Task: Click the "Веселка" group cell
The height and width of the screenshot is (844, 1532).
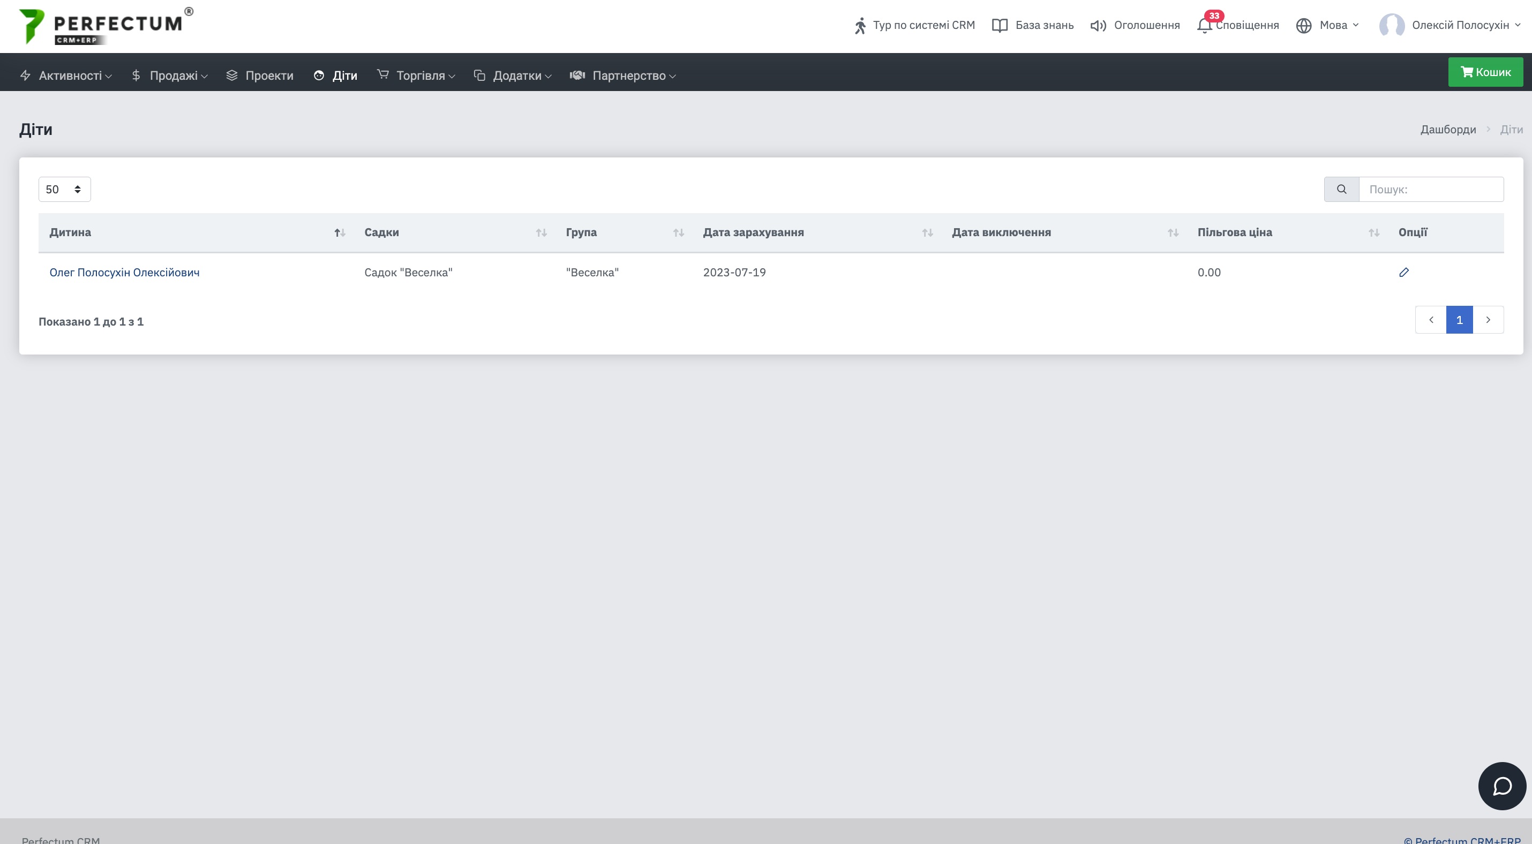Action: pyautogui.click(x=592, y=272)
